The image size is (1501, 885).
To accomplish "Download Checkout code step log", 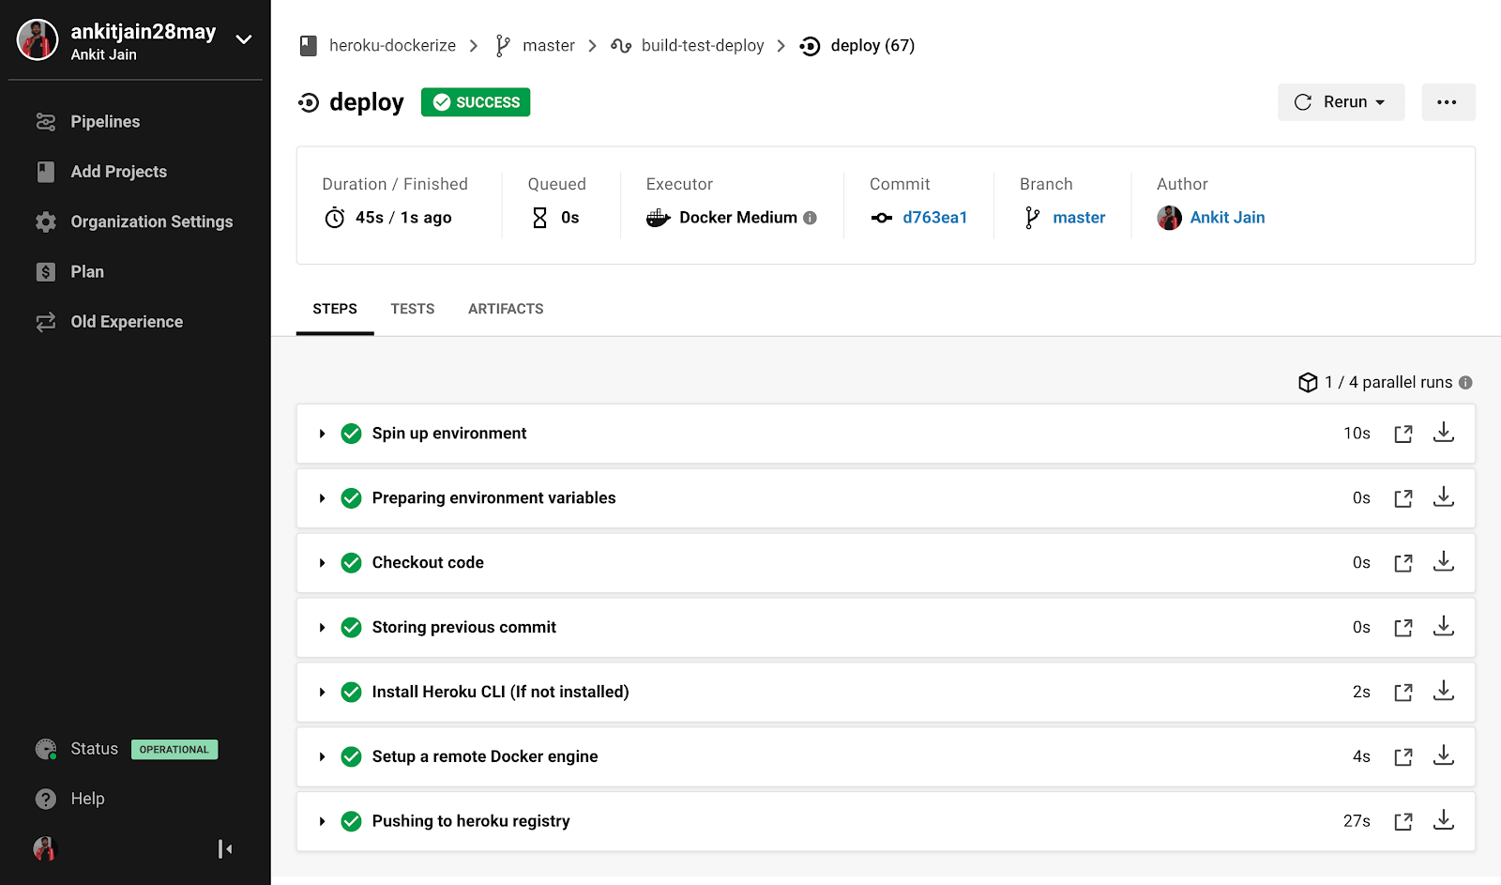I will pos(1444,562).
